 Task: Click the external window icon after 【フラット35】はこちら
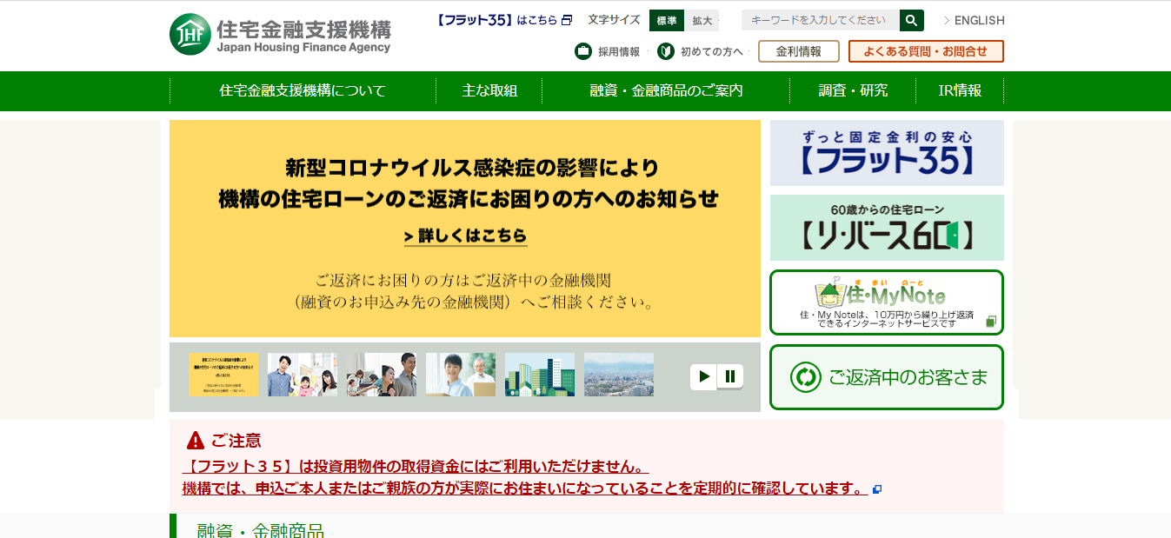(x=567, y=19)
